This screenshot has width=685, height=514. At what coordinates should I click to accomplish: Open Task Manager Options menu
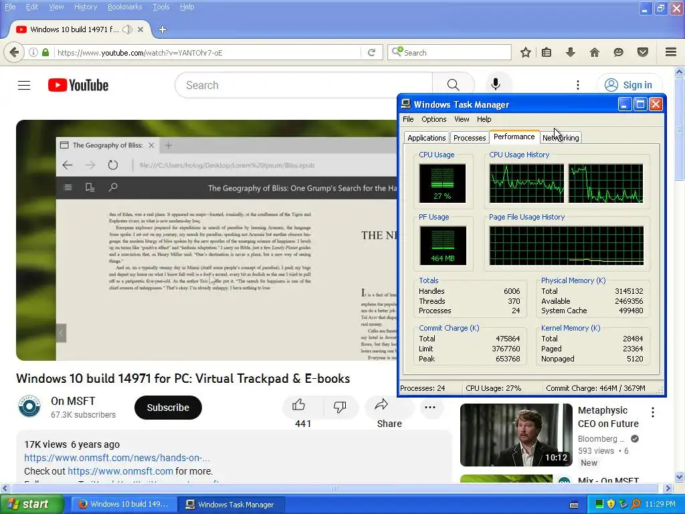coord(433,119)
